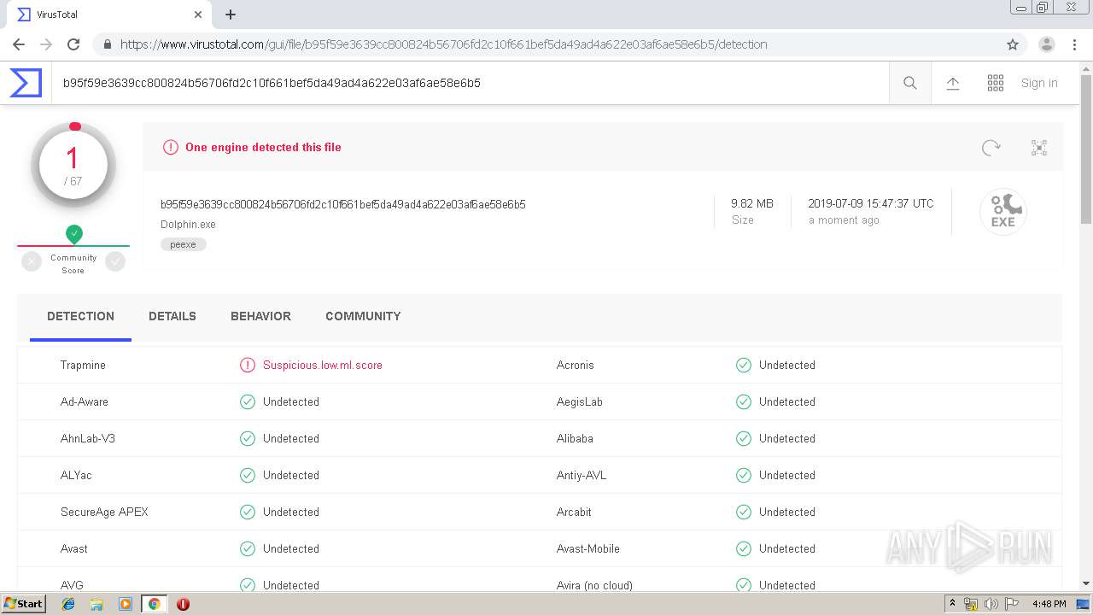Open the media player taskbar icon
Screen dimensions: 1093x615
126,604
